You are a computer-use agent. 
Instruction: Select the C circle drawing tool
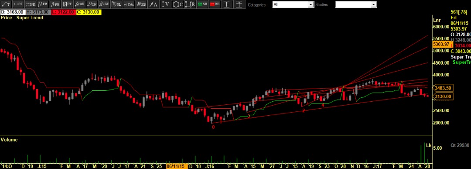(x=178, y=4)
